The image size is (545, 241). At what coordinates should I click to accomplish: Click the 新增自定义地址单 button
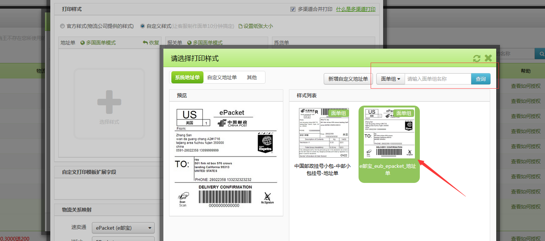[x=348, y=79]
